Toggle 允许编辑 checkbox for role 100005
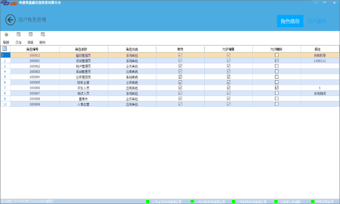340x204 pixels. tap(228, 82)
